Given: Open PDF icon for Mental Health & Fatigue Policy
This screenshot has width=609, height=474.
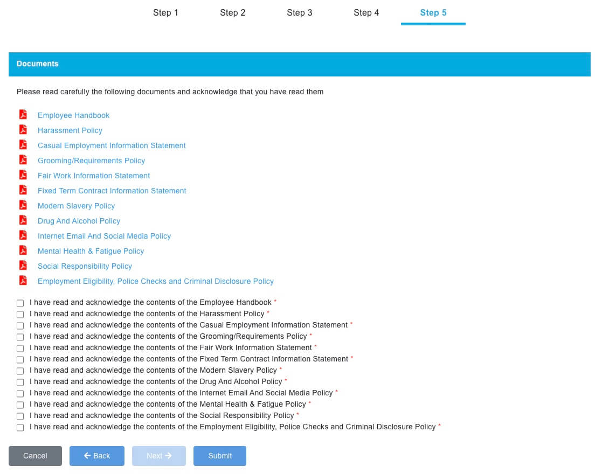Looking at the screenshot, I should point(23,250).
